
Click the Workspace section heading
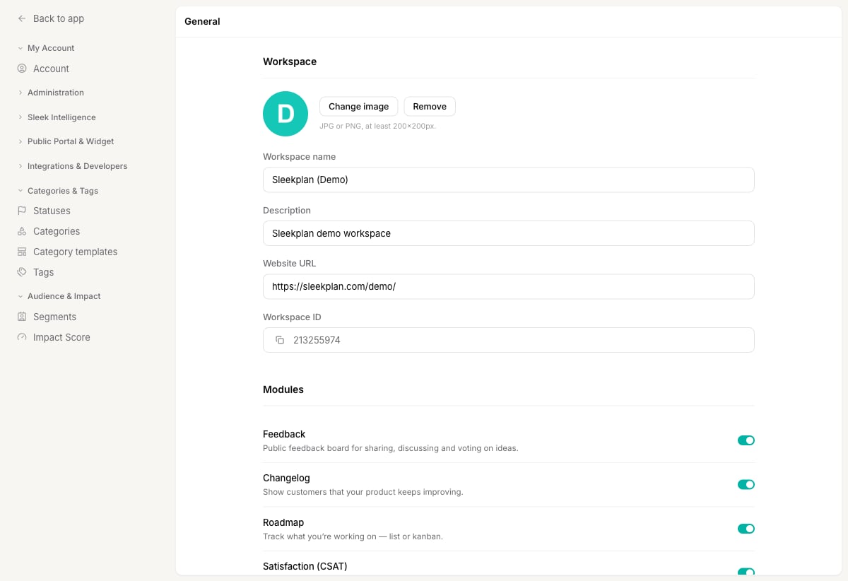[x=290, y=61]
